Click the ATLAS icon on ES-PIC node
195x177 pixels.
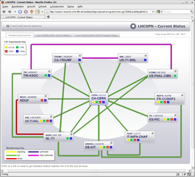tap(175, 119)
